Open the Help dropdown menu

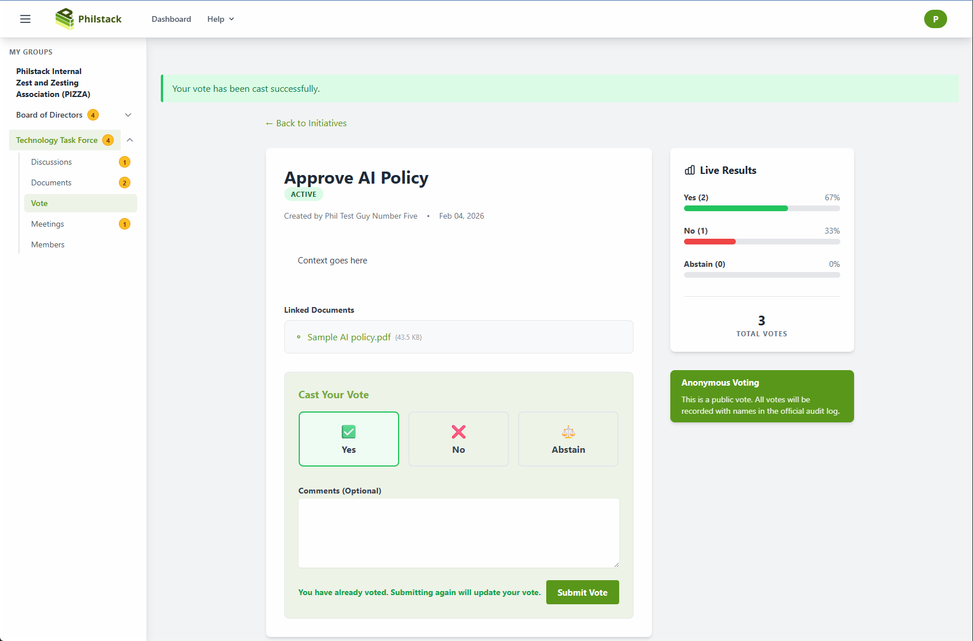[x=221, y=19]
